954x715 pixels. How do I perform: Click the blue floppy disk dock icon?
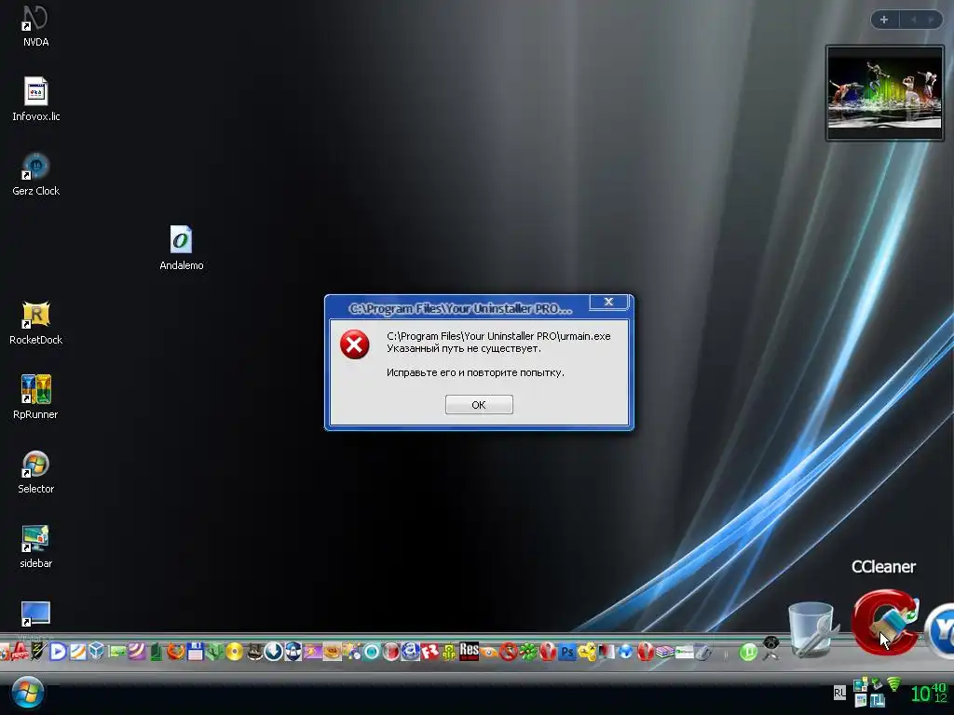pos(196,652)
